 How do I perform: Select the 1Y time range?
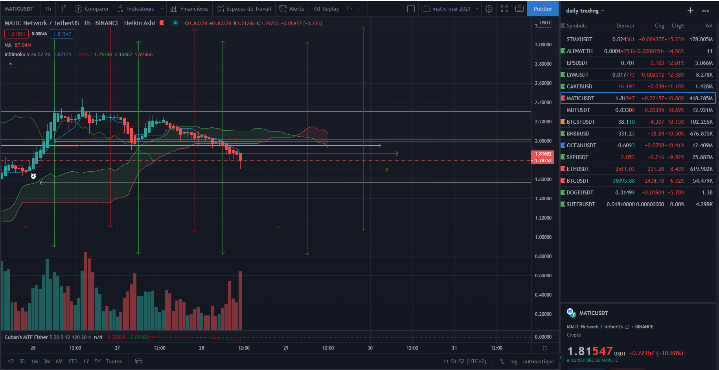(86, 361)
